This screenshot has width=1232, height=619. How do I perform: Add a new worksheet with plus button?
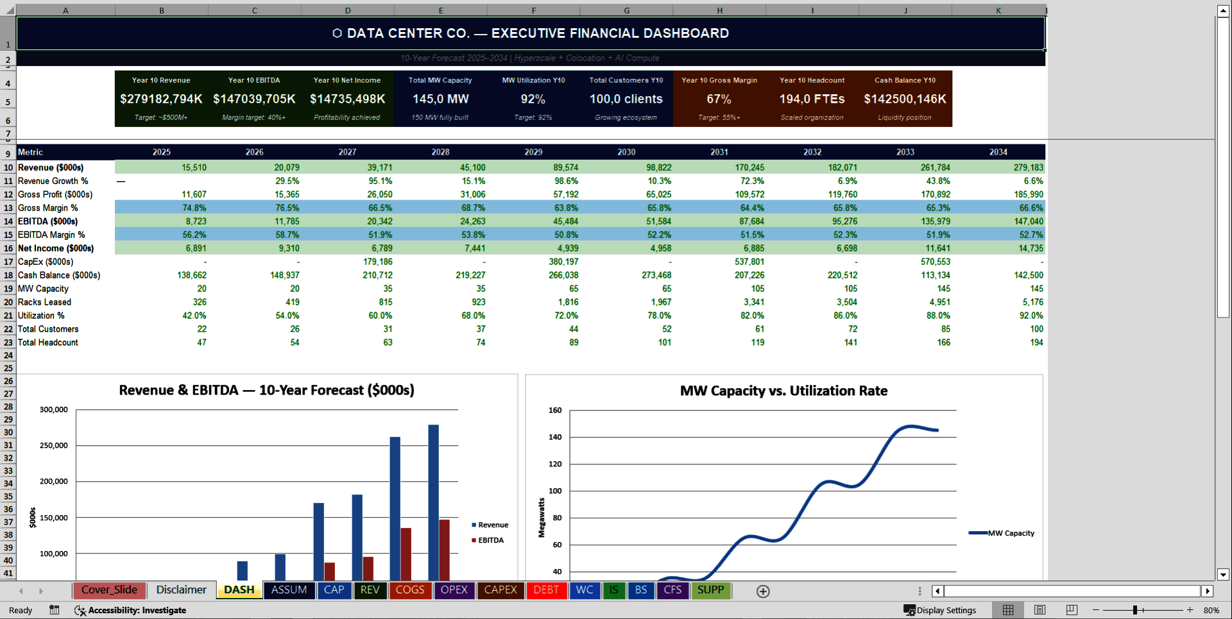(x=763, y=591)
